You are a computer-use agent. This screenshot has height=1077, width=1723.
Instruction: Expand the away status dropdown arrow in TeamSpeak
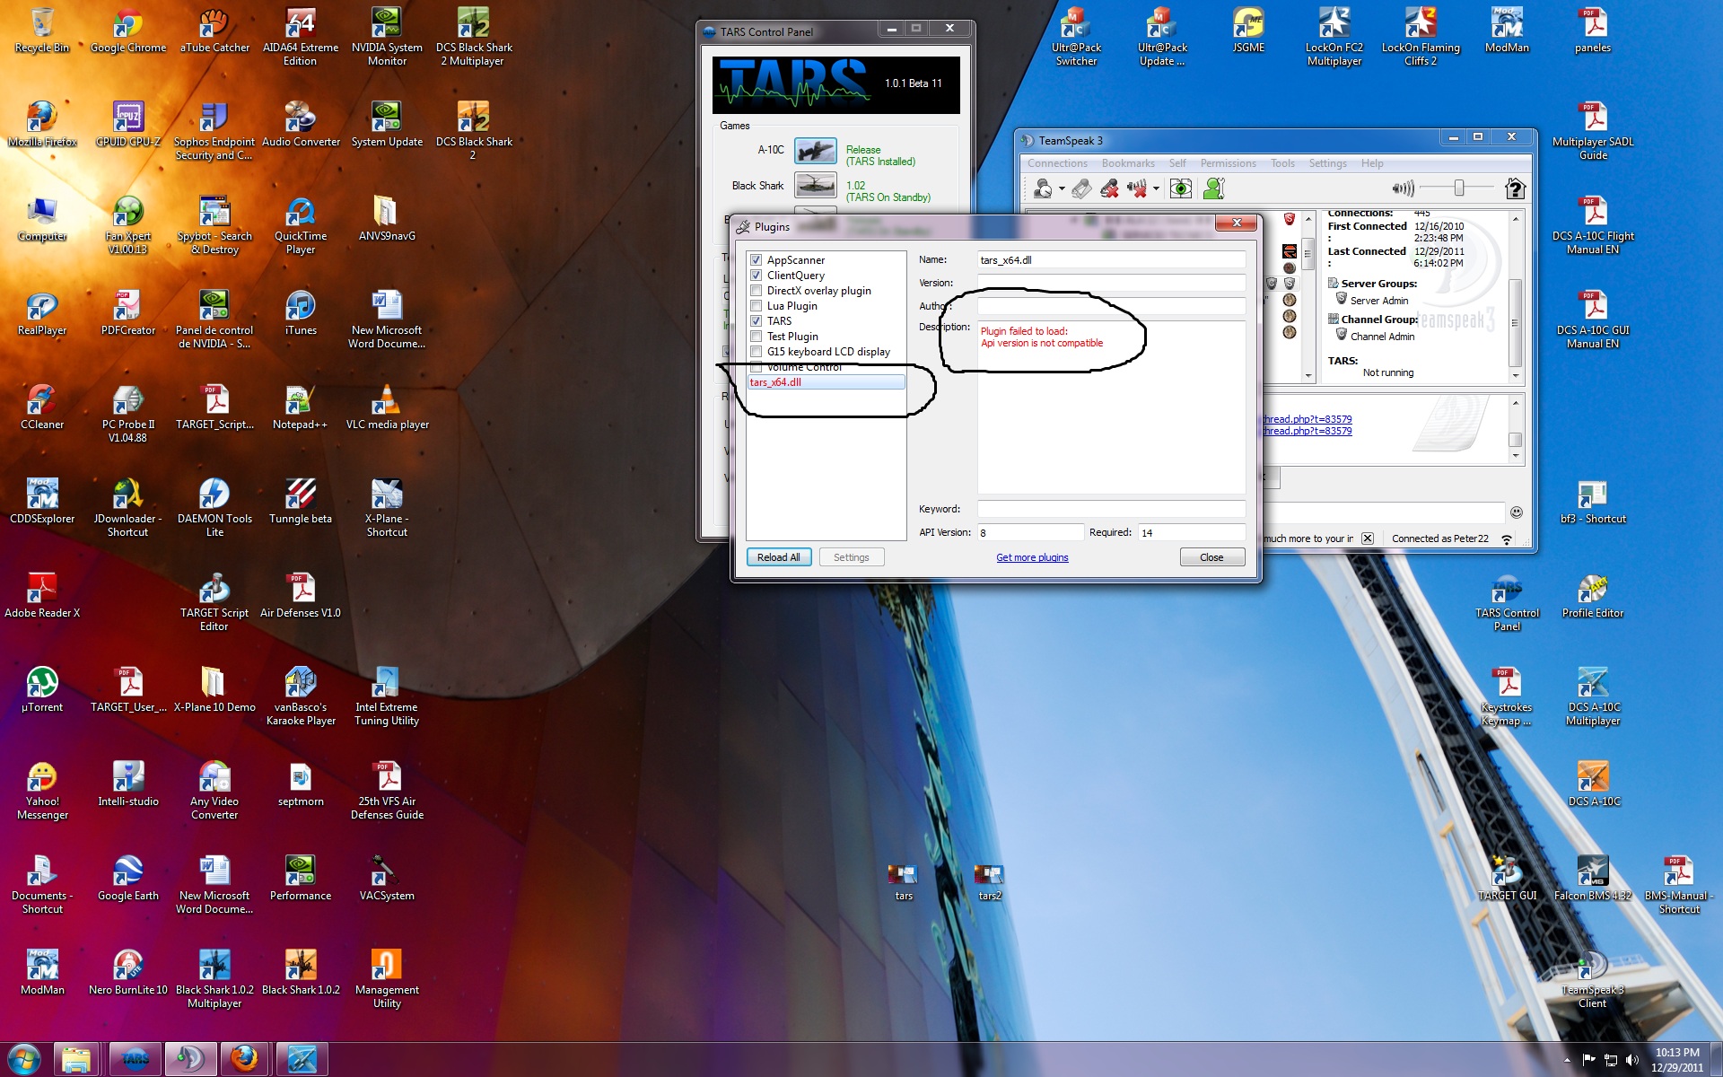pyautogui.click(x=1062, y=189)
